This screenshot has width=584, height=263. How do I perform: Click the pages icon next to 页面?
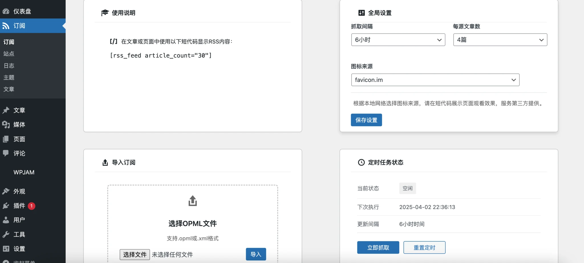pyautogui.click(x=6, y=139)
